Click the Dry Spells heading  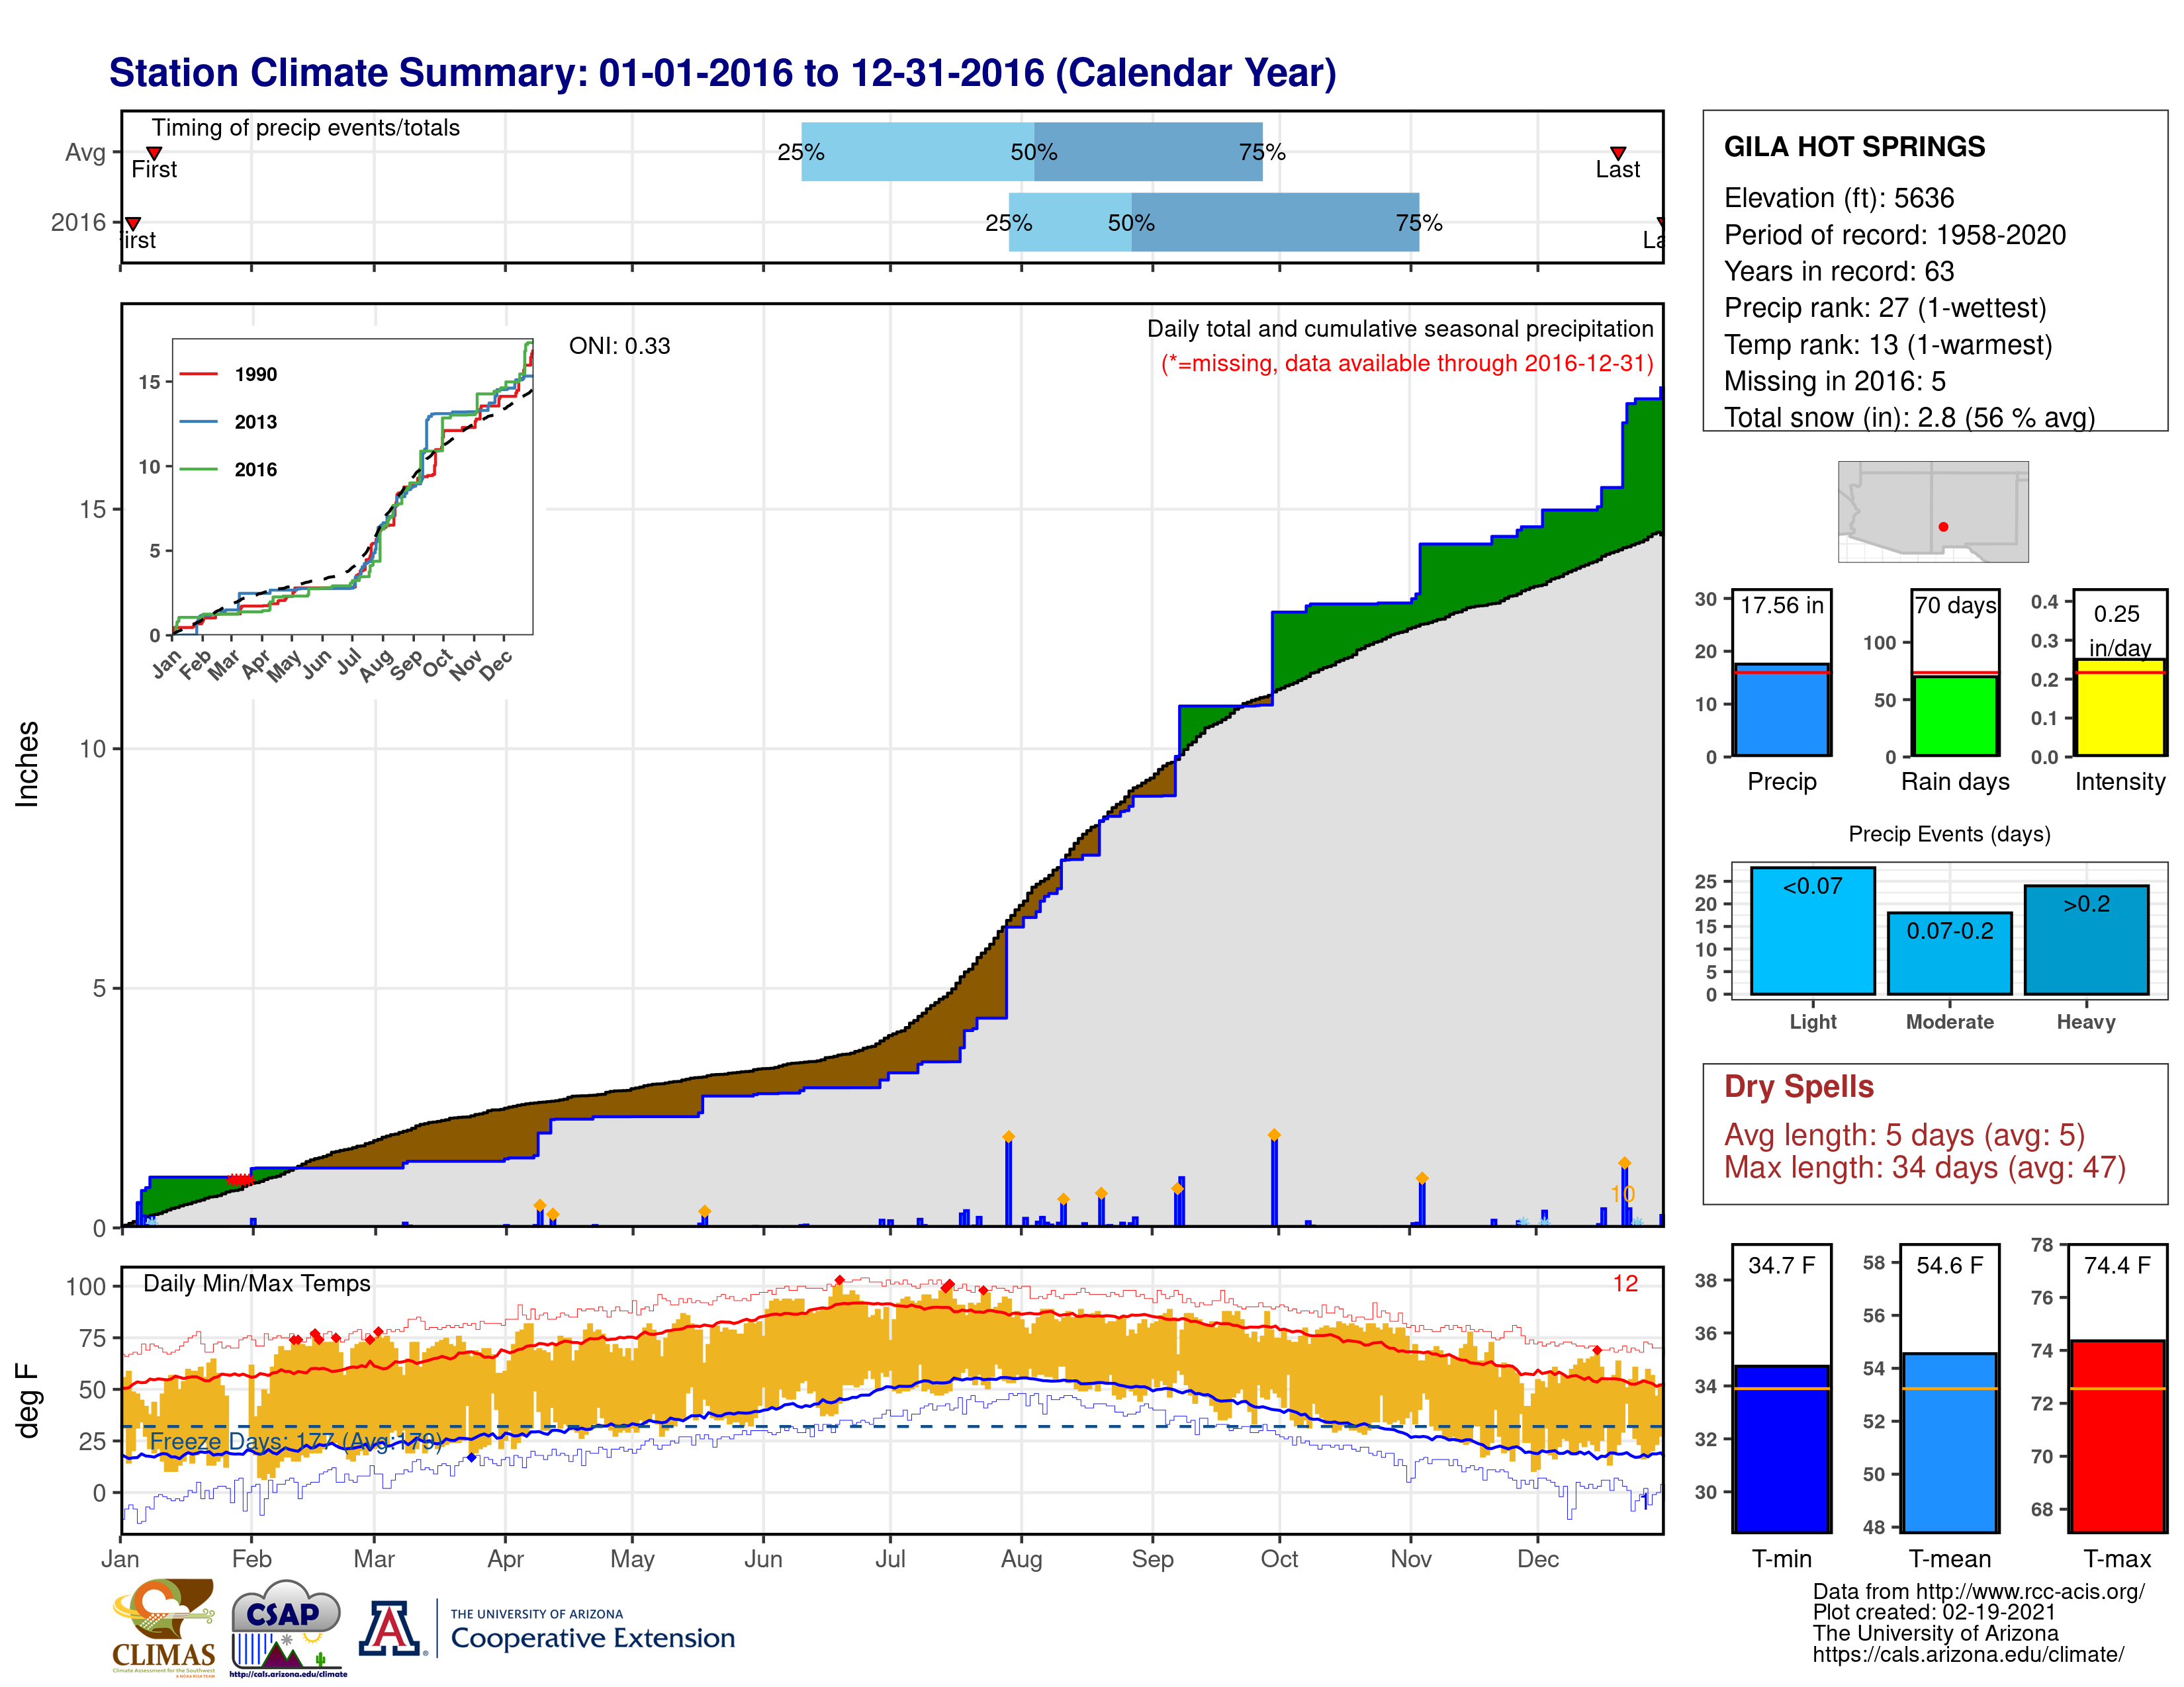pyautogui.click(x=1798, y=1086)
